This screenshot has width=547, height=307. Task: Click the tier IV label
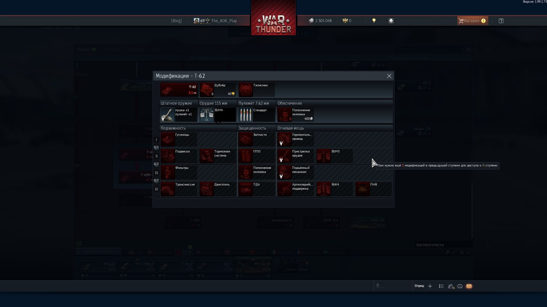[x=156, y=189]
